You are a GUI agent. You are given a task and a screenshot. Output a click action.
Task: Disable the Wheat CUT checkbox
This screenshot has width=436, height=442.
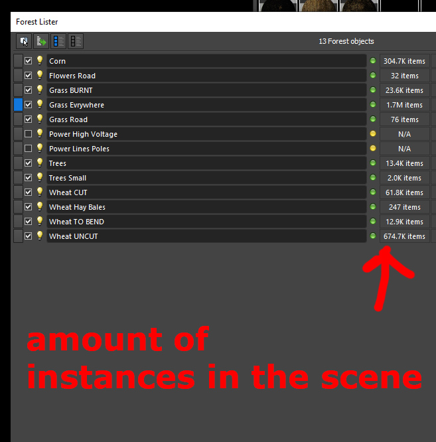click(x=29, y=192)
